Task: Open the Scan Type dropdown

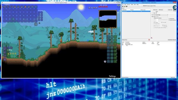Action: tap(162, 15)
